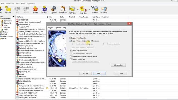Click the < Back button
The height and width of the screenshot is (100, 178).
pos(85,73)
